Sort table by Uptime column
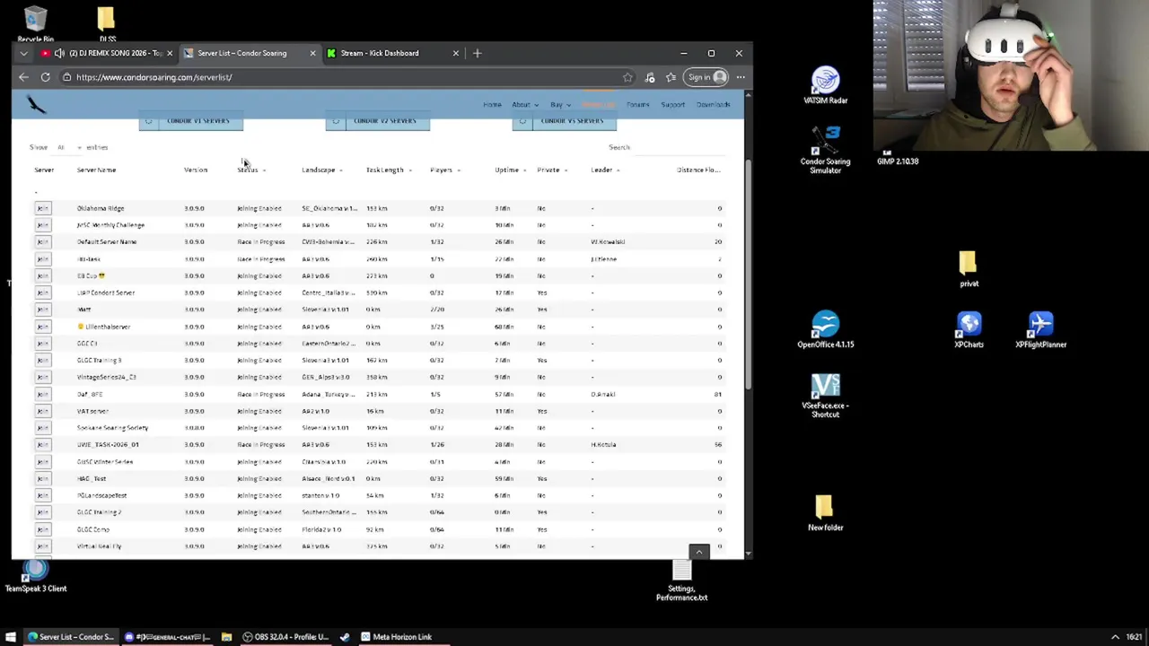 pos(510,170)
